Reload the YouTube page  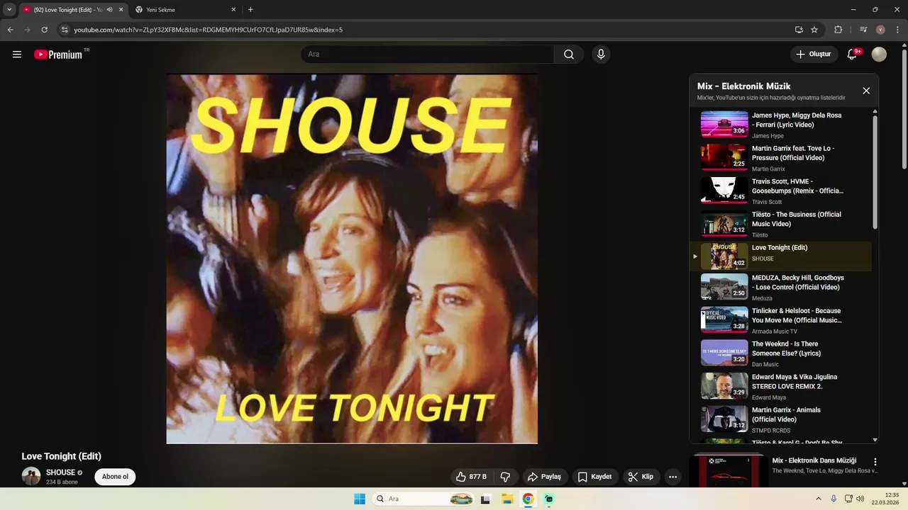[45, 30]
